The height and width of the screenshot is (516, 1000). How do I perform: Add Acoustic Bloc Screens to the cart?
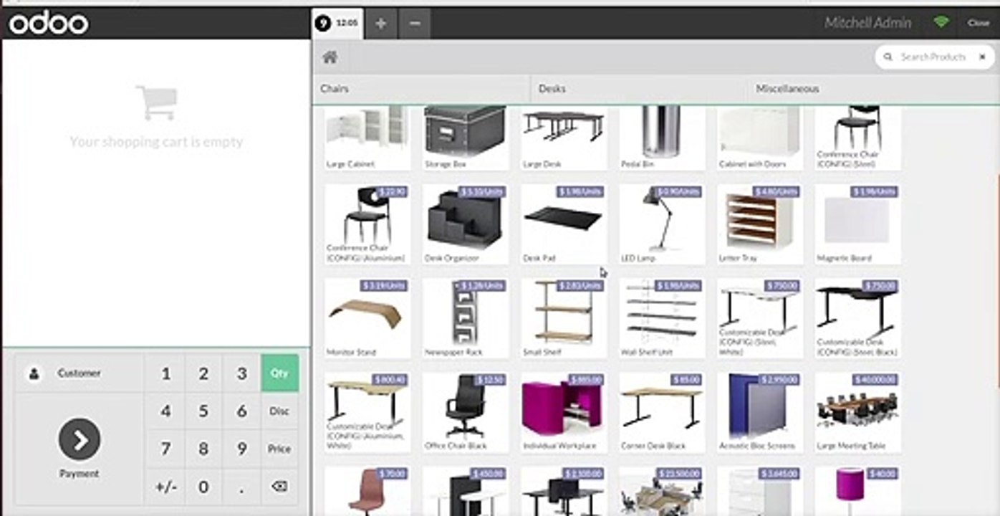[760, 412]
